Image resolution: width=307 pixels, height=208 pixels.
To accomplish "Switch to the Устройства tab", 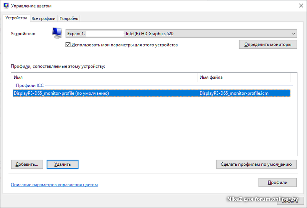I will (x=17, y=18).
